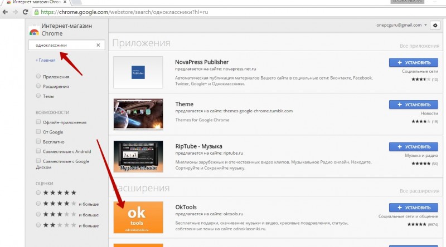Open the OkTools listing title
446x247 pixels.
click(x=186, y=207)
